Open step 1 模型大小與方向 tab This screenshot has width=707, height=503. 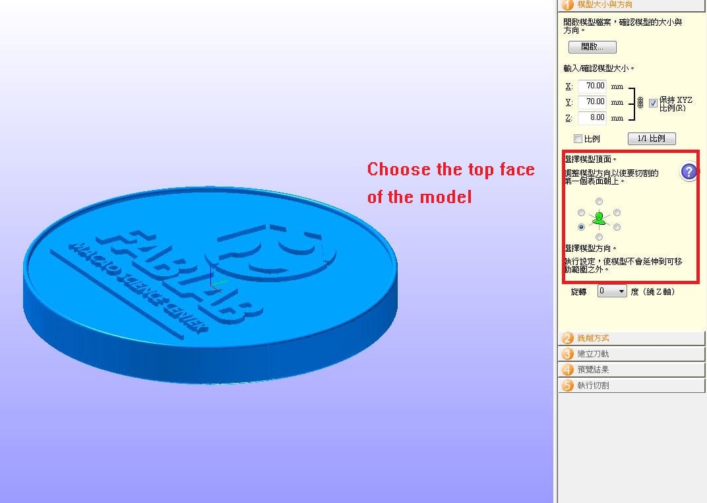(631, 5)
